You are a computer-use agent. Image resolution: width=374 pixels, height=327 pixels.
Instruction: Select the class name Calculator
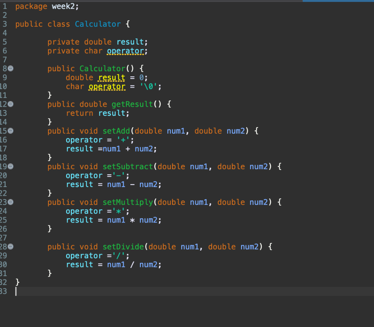[98, 24]
